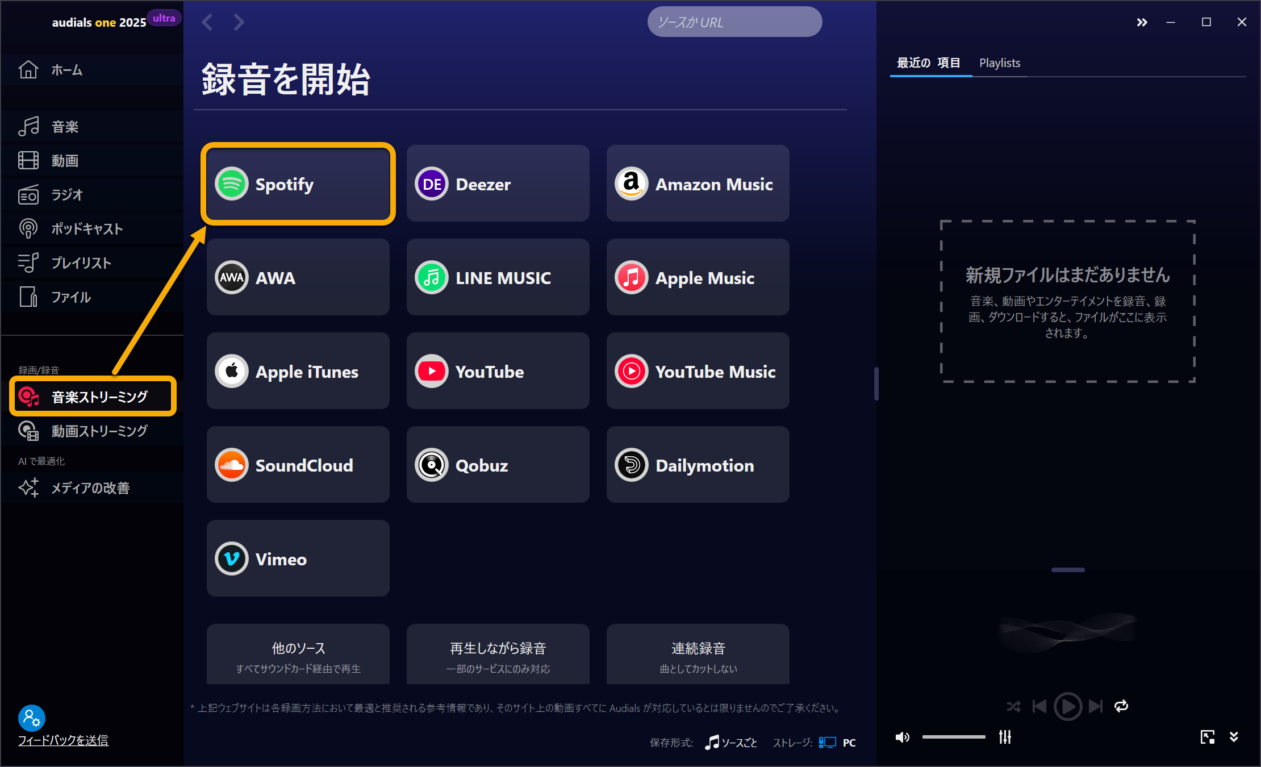Skip to the previous track
Viewport: 1261px width, 767px height.
(x=1039, y=706)
